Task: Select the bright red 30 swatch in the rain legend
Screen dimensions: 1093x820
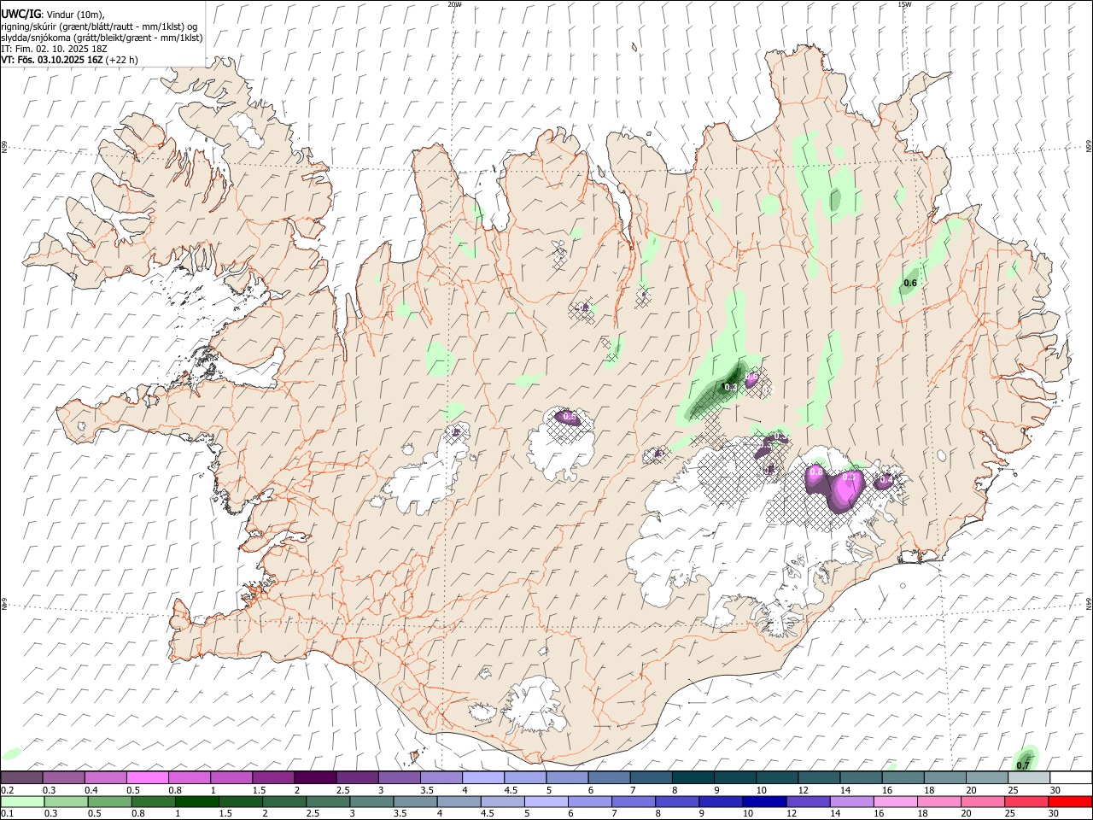Action: (x=1070, y=802)
